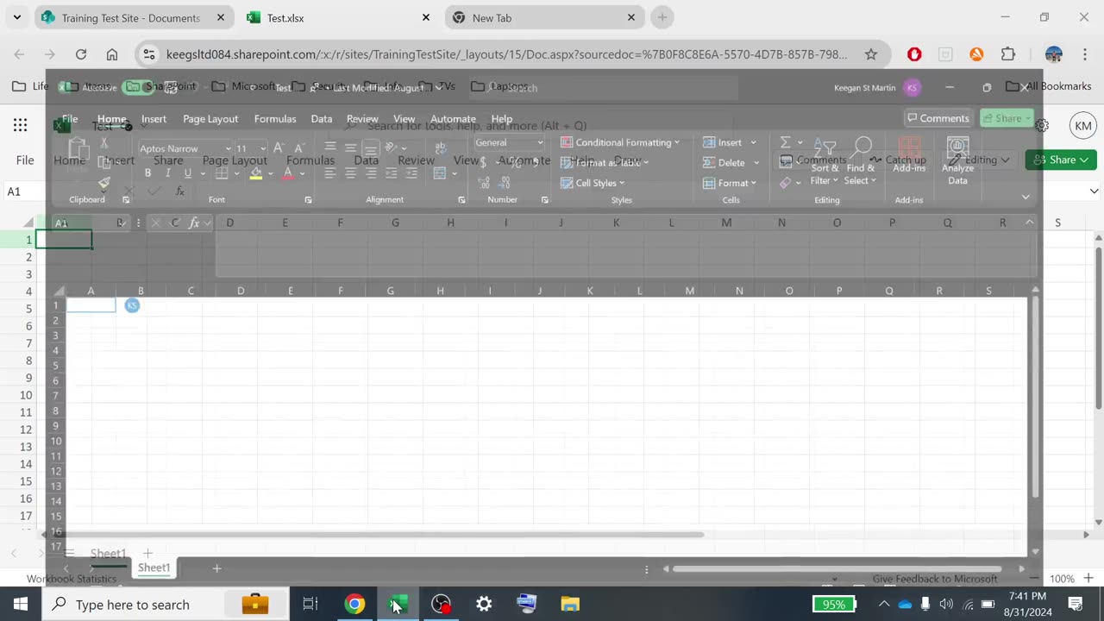Click the Increase Indent icon

click(x=411, y=173)
